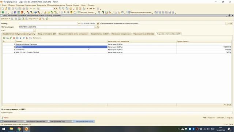Open the Отчеты menu
234x132 pixels.
click(x=69, y=5)
